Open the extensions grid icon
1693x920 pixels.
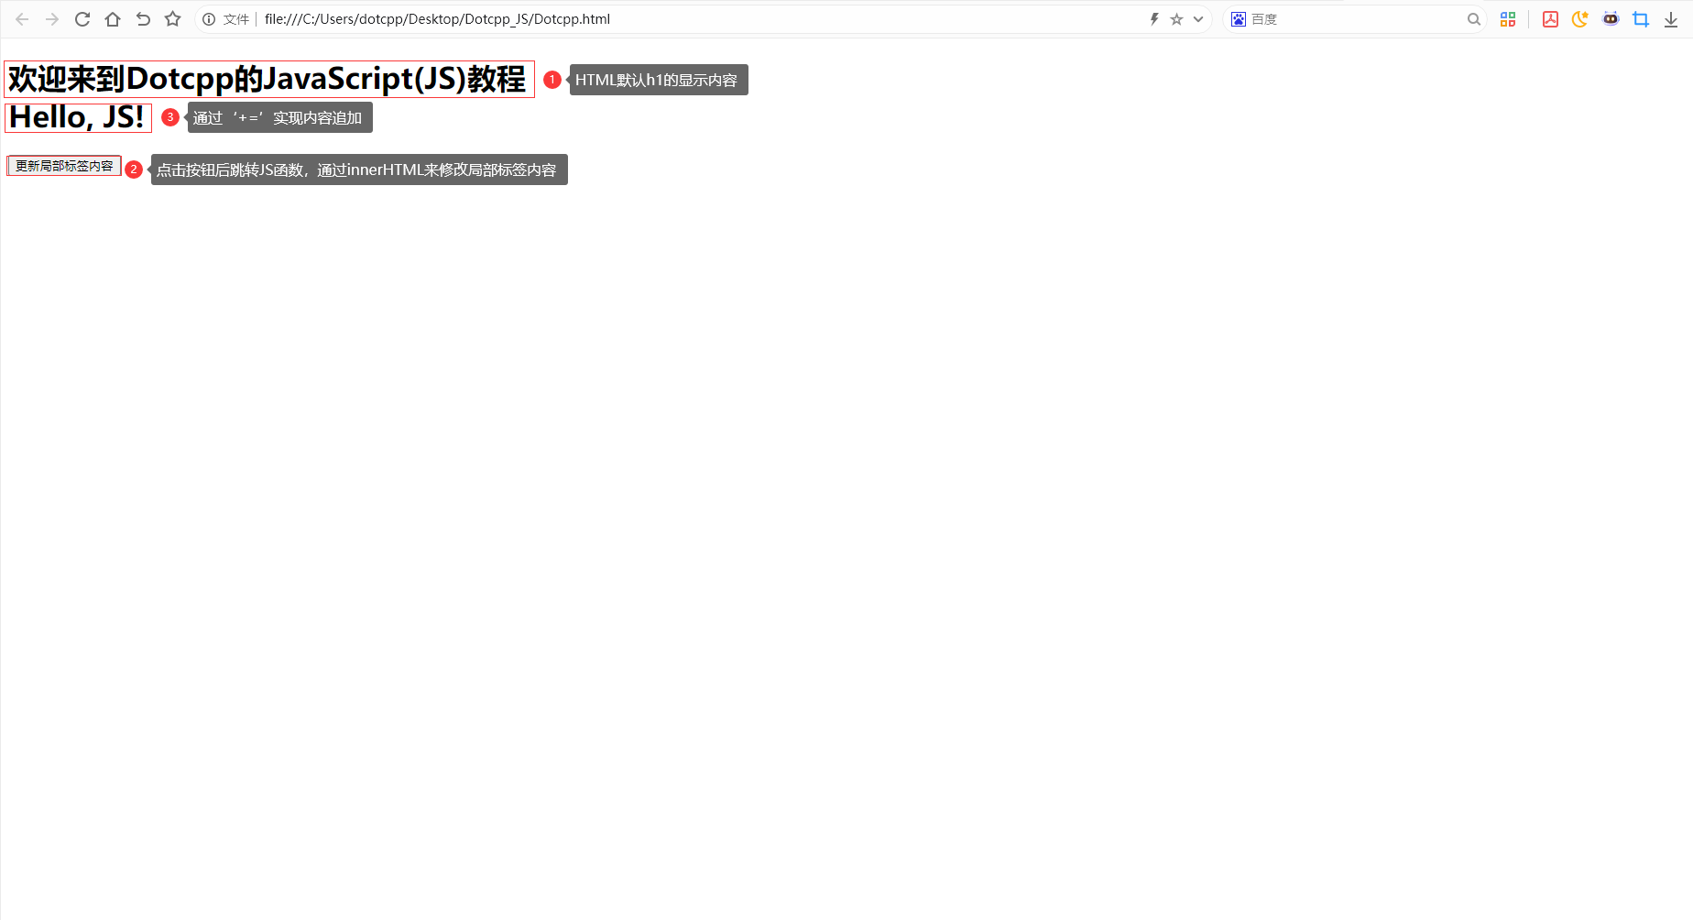[x=1508, y=18]
